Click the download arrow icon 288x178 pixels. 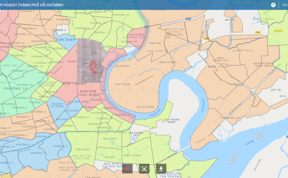click(161, 169)
